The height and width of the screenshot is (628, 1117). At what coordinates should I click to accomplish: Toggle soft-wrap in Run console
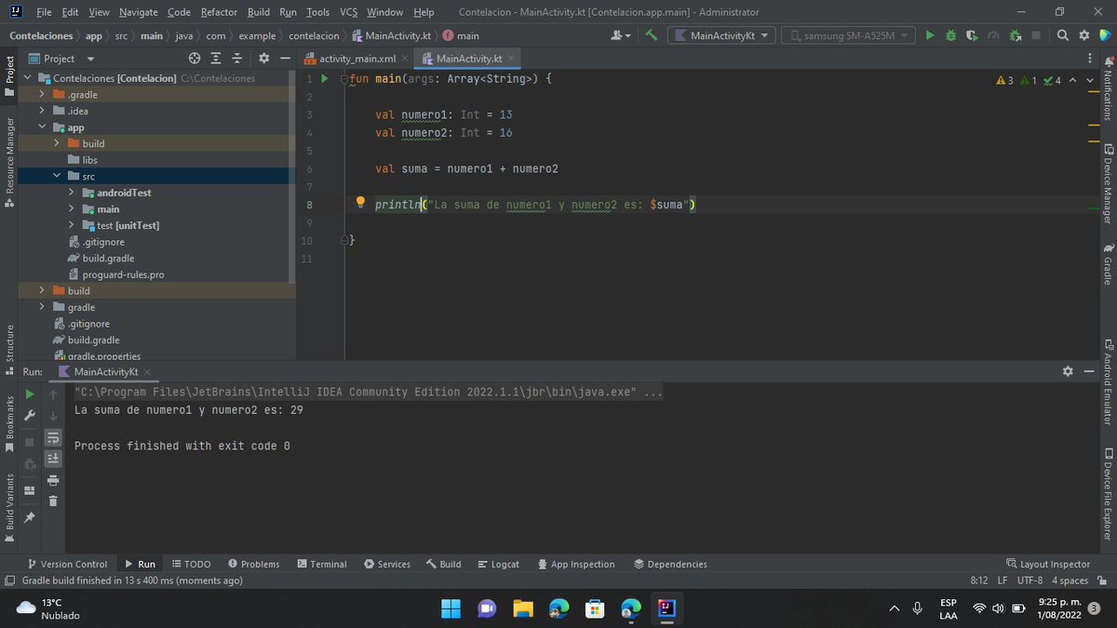pos(52,437)
